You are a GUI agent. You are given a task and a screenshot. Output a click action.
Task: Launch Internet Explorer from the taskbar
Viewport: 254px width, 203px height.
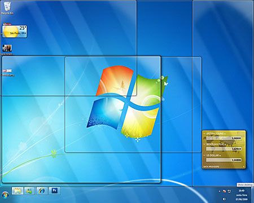(42, 191)
